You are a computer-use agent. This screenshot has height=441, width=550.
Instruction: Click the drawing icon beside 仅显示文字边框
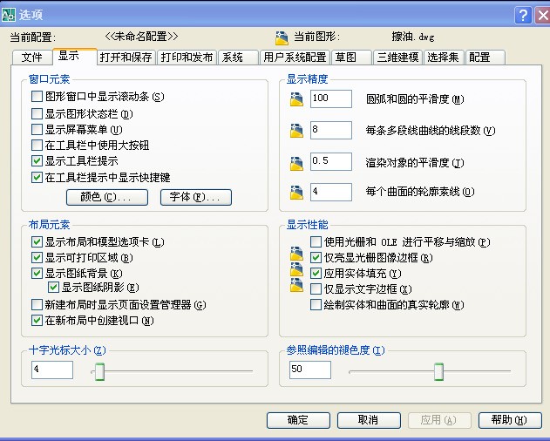tap(296, 285)
